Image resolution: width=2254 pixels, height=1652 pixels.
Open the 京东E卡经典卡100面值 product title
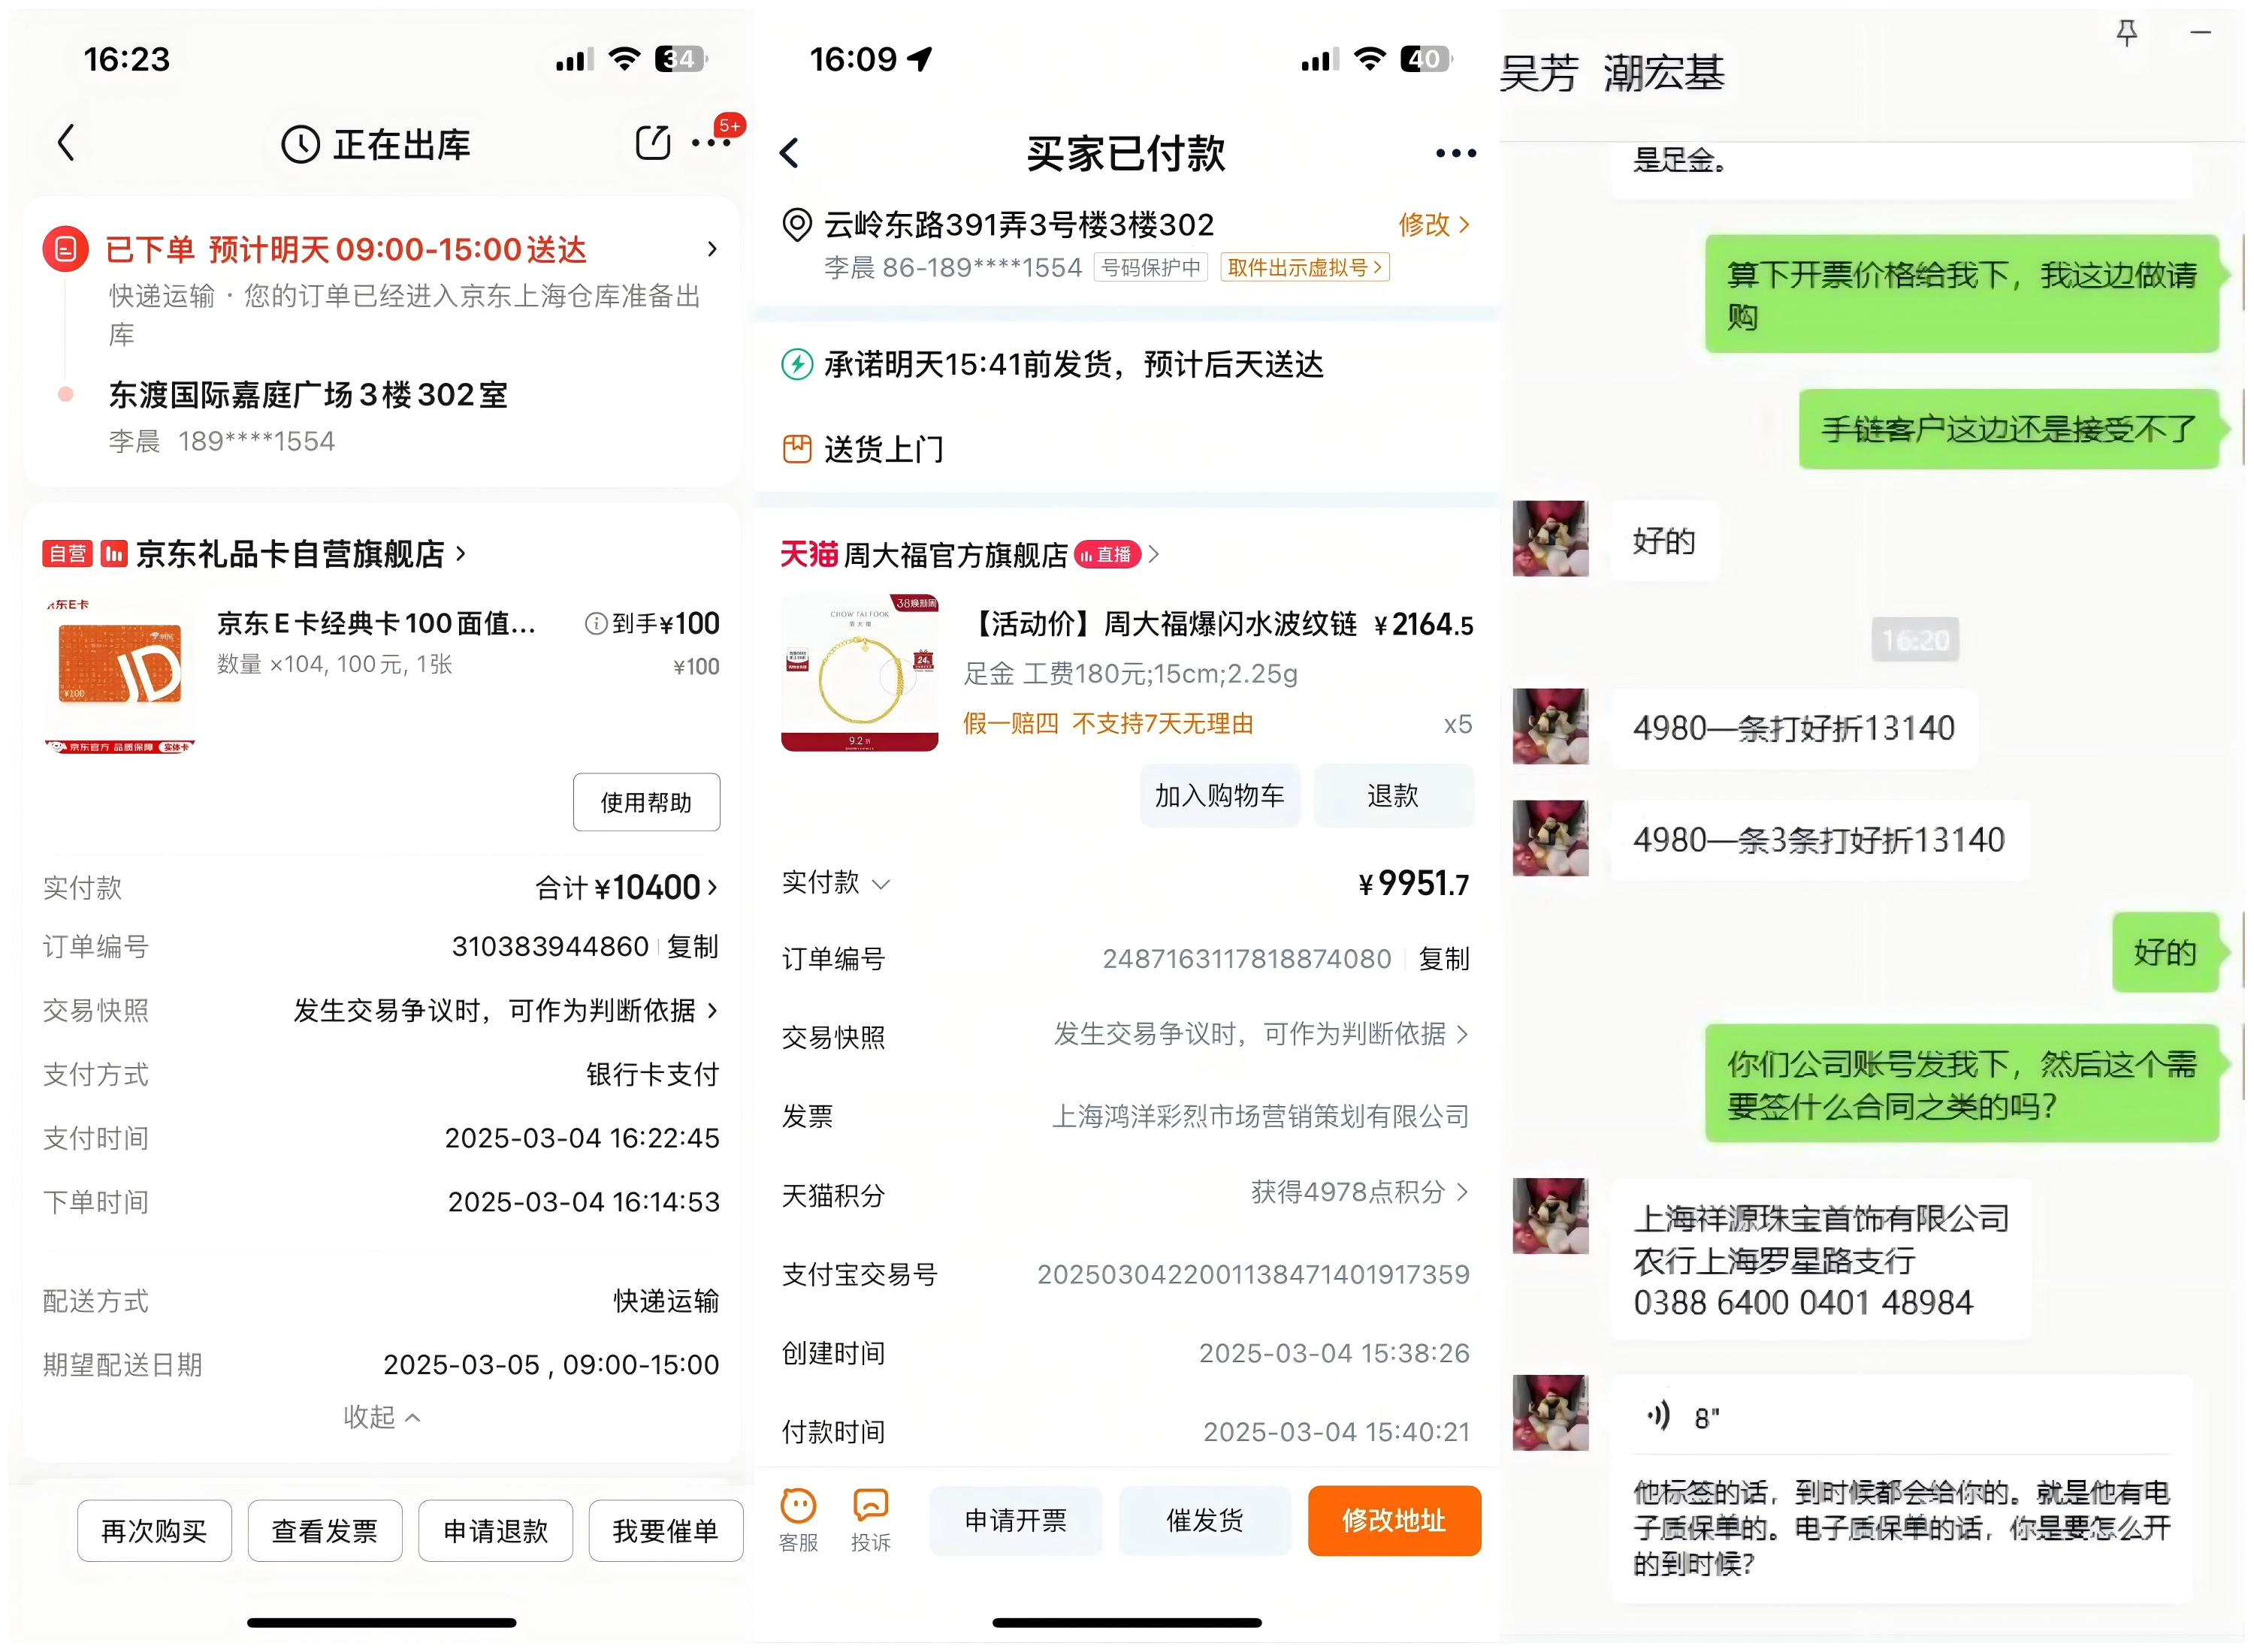pyautogui.click(x=377, y=624)
